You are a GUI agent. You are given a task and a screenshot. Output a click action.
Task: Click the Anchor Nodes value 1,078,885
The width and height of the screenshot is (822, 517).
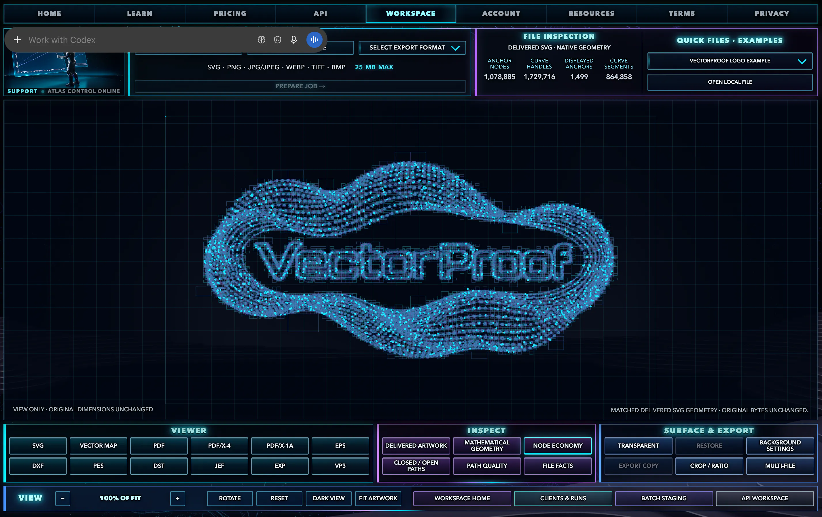pos(499,77)
